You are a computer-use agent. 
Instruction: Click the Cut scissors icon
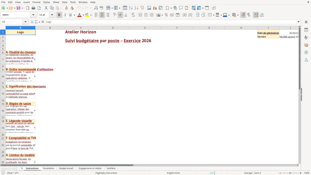[46, 8]
